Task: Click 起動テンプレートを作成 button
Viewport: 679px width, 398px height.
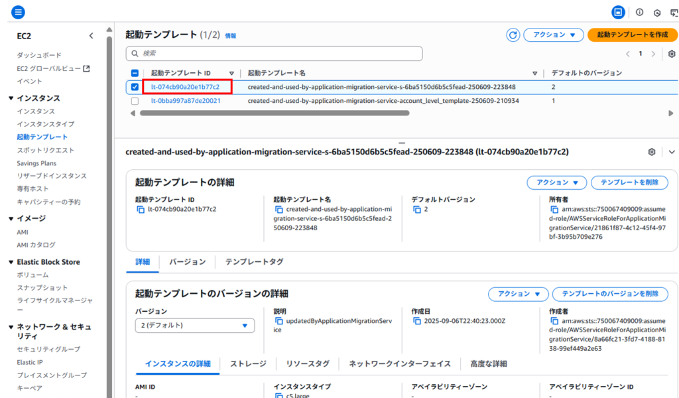Action: tap(632, 35)
